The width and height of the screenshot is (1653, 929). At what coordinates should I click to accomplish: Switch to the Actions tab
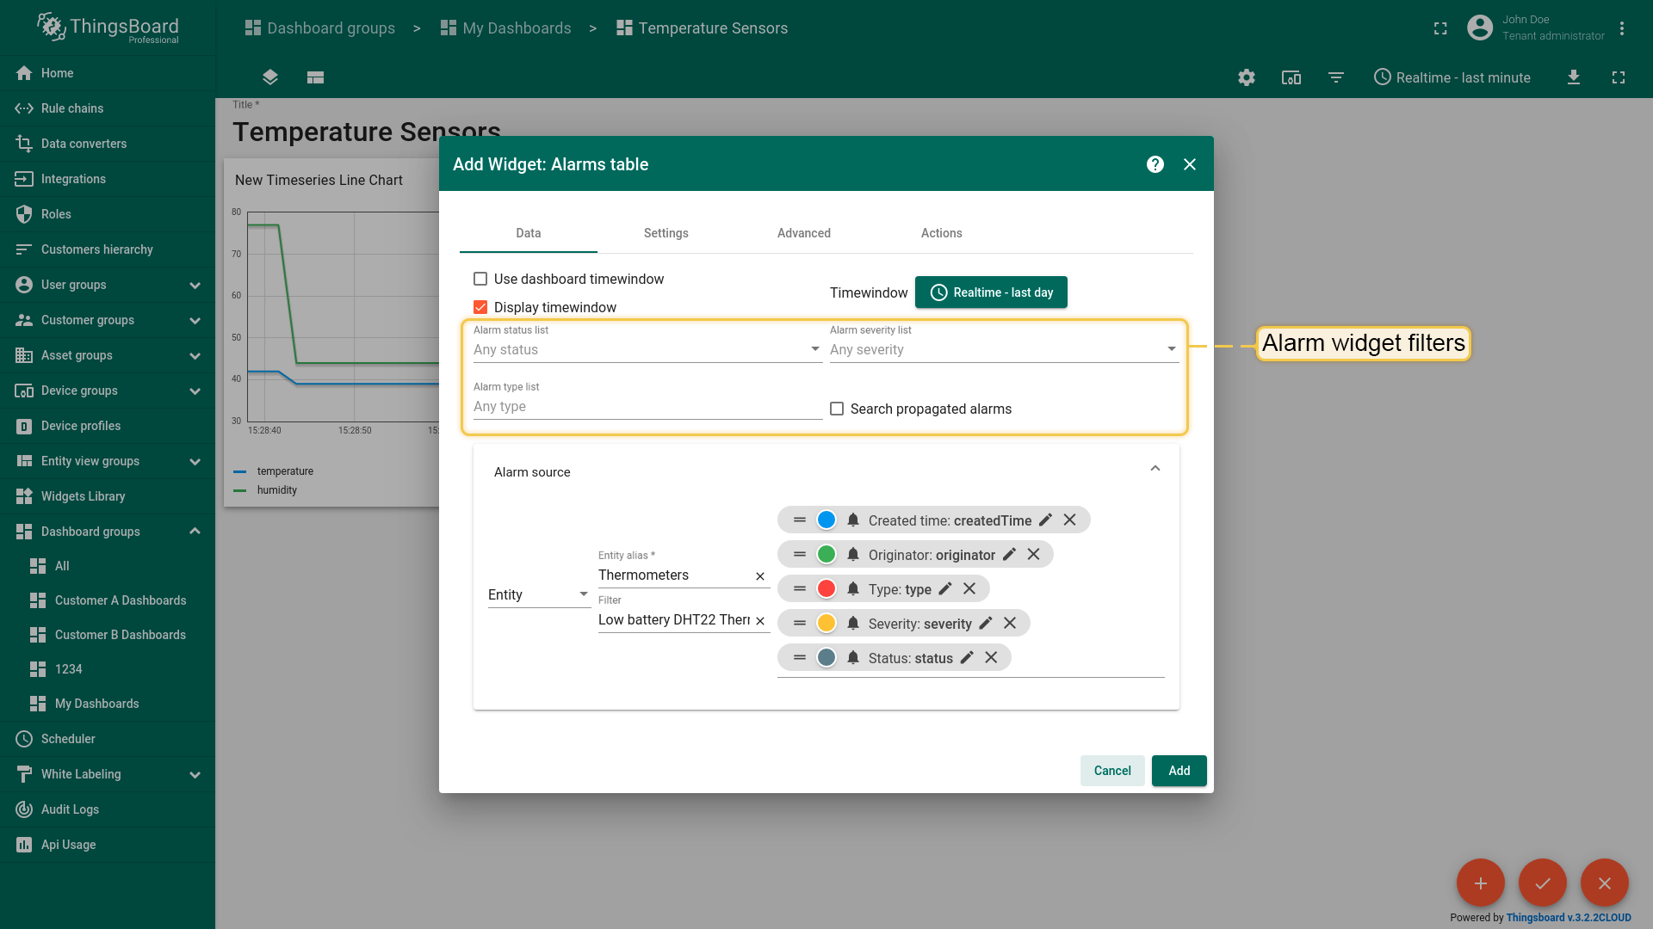pyautogui.click(x=942, y=233)
